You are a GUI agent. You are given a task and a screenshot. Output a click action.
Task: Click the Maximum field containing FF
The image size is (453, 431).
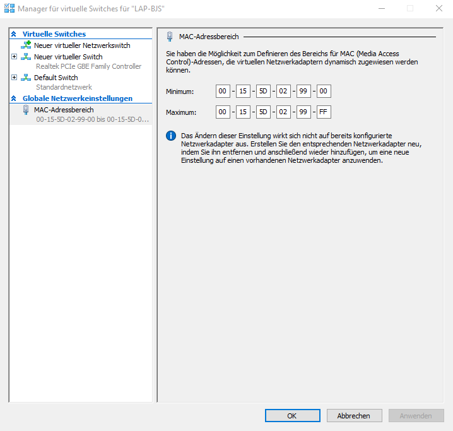[x=324, y=112]
